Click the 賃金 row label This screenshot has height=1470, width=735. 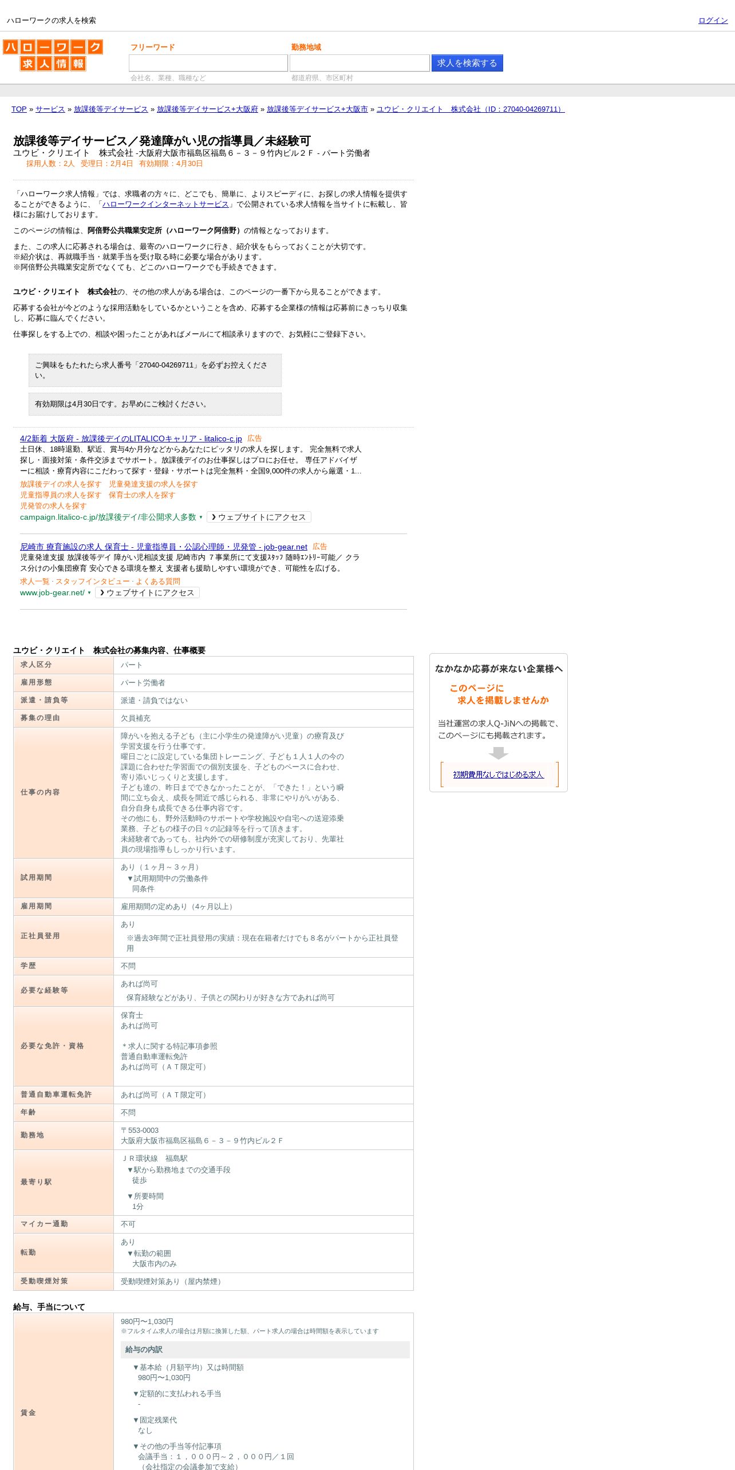pos(28,1413)
